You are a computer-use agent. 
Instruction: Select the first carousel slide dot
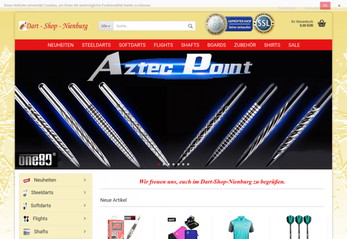click(159, 164)
